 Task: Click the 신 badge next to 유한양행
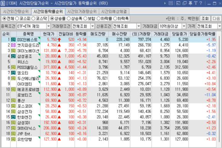13,139
